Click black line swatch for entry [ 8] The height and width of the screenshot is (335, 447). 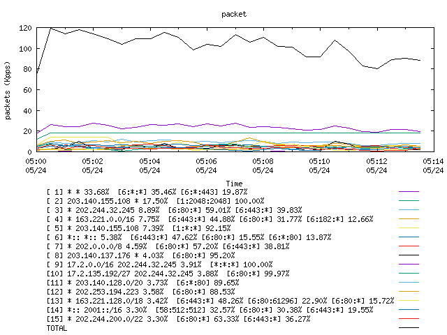409,255
